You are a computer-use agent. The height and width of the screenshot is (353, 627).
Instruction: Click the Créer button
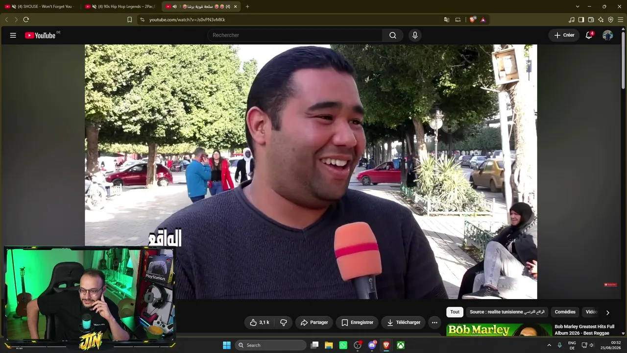(x=564, y=35)
